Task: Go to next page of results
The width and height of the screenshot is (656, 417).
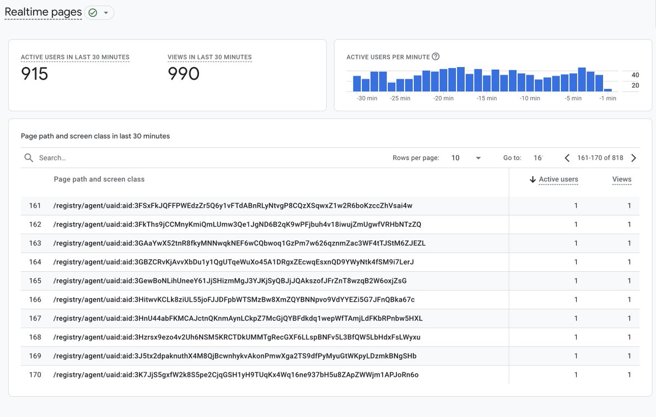Action: click(634, 158)
